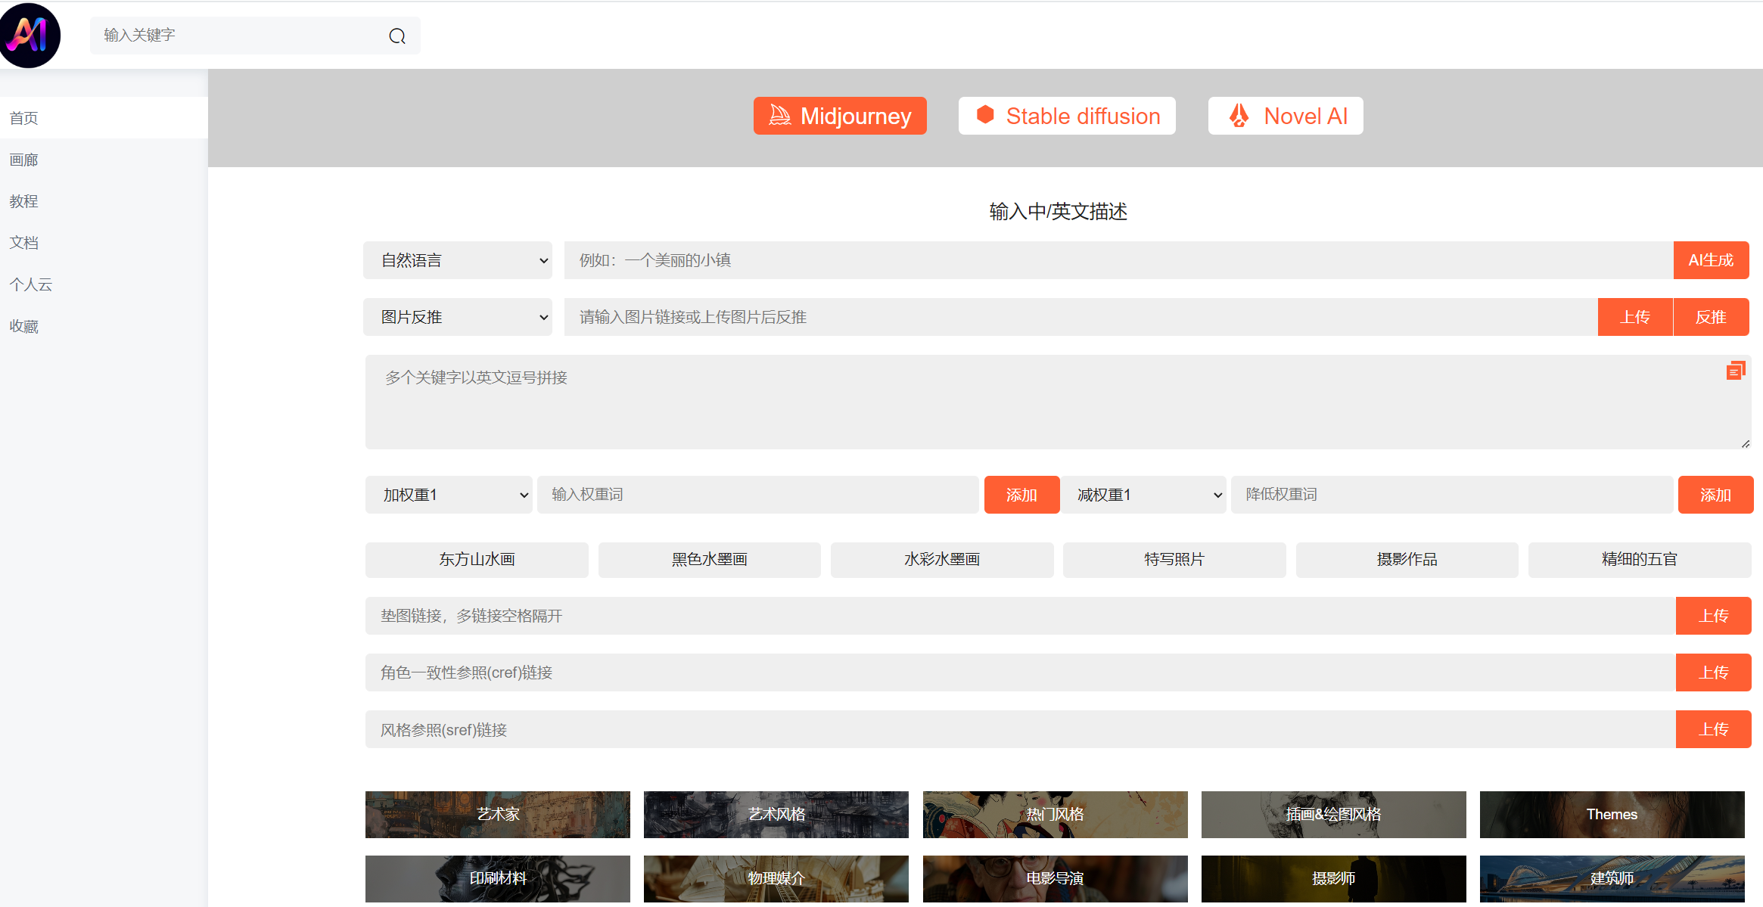Open the 摄影师 category thumbnail
The image size is (1763, 907).
click(x=1334, y=879)
